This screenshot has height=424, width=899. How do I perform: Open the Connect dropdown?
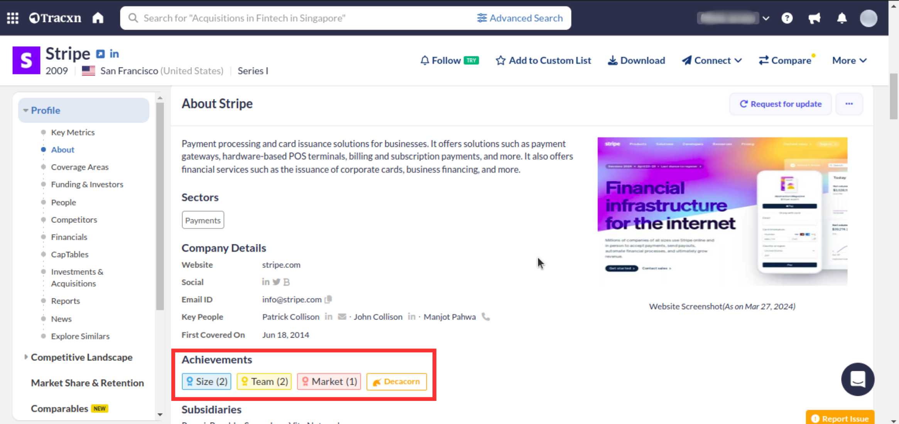point(712,61)
